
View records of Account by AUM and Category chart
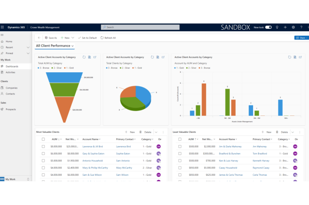(295, 57)
